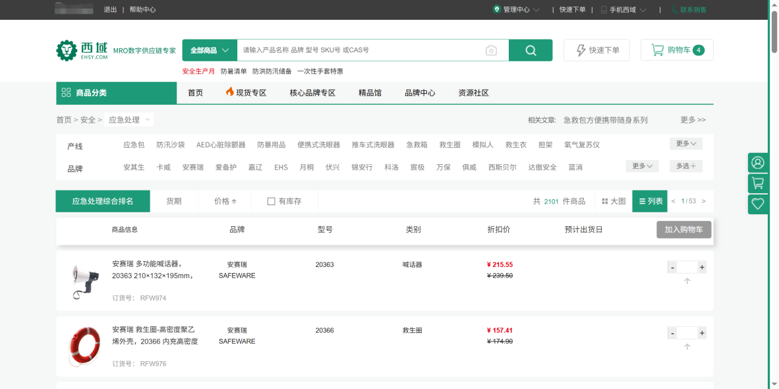Sort results by 价格
The height and width of the screenshot is (389, 779).
pyautogui.click(x=225, y=201)
